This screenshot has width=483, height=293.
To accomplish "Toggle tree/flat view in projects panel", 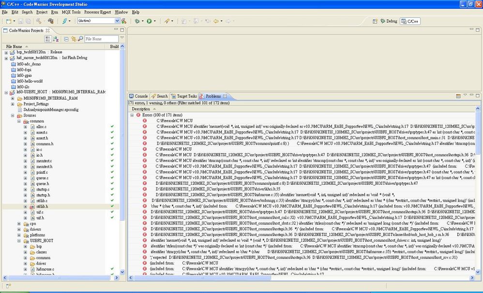I will pyautogui.click(x=48, y=39).
